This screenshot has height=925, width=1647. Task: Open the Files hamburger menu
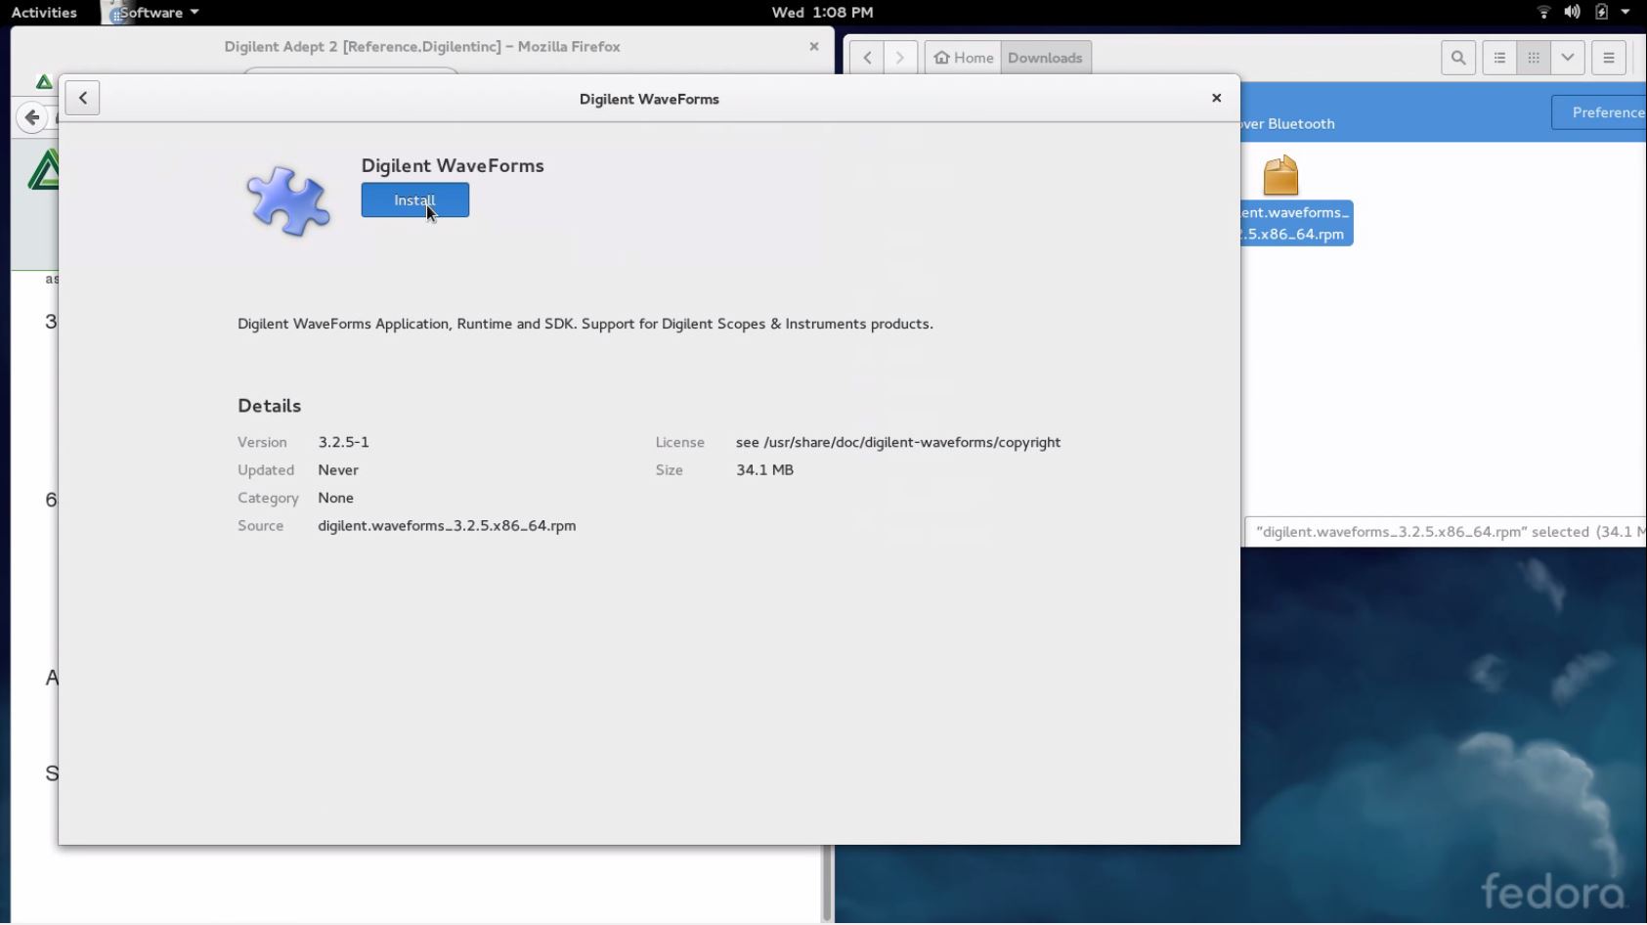tap(1609, 58)
